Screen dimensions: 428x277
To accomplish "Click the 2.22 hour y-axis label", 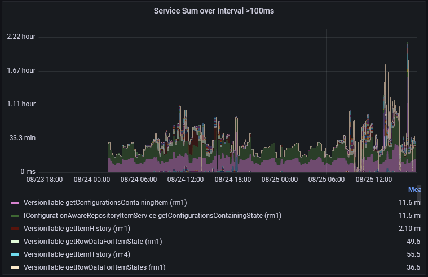I will (21, 37).
